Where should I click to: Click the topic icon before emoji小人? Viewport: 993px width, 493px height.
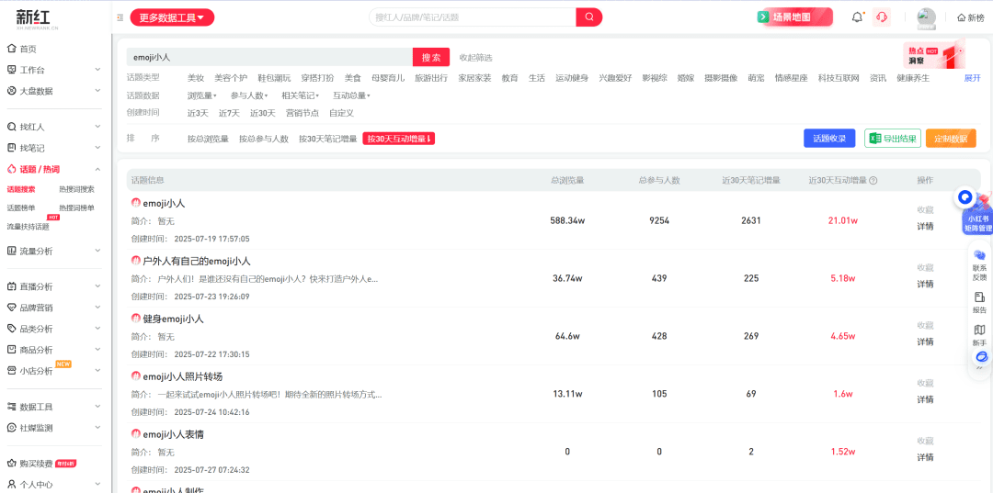135,203
